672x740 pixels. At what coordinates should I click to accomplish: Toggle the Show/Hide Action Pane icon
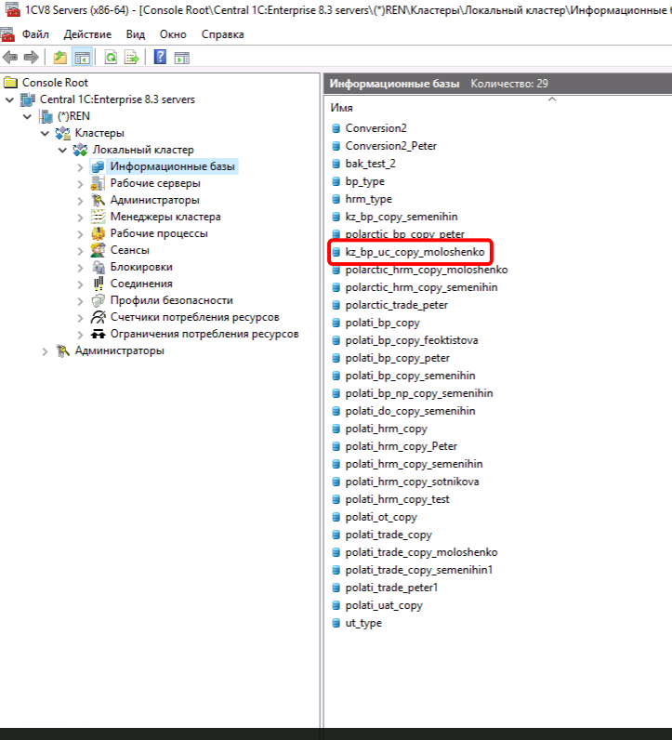click(182, 58)
